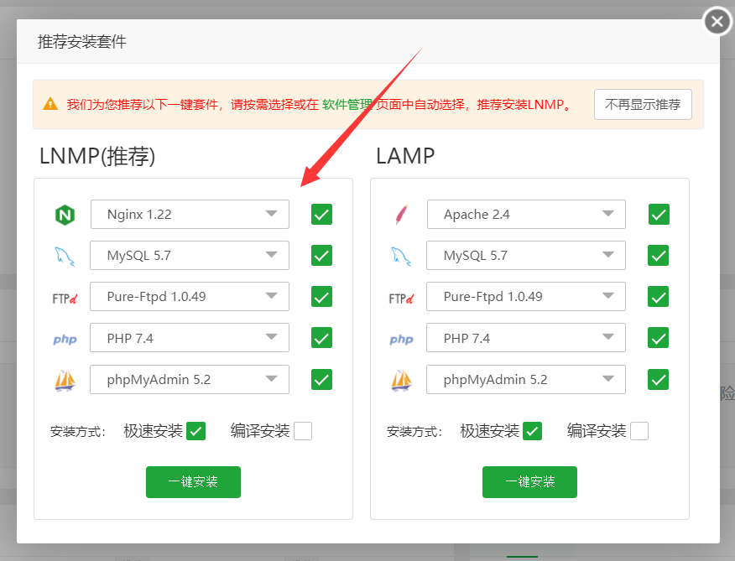Click the 编译安装 label in LAMP
Image resolution: width=735 pixels, height=561 pixels.
tap(597, 431)
